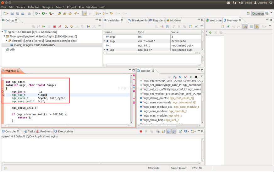This screenshot has height=172, width=274.
Task: Click the Group Macros icon in Outline toolbar
Action: click(x=196, y=77)
